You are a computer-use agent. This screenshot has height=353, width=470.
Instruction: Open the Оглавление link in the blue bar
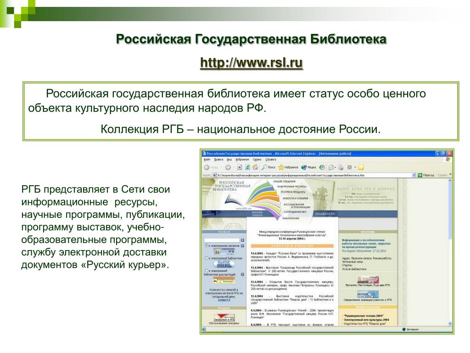coord(325,213)
